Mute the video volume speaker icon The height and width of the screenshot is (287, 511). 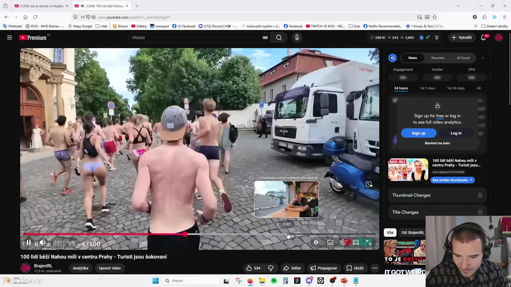(x=42, y=243)
